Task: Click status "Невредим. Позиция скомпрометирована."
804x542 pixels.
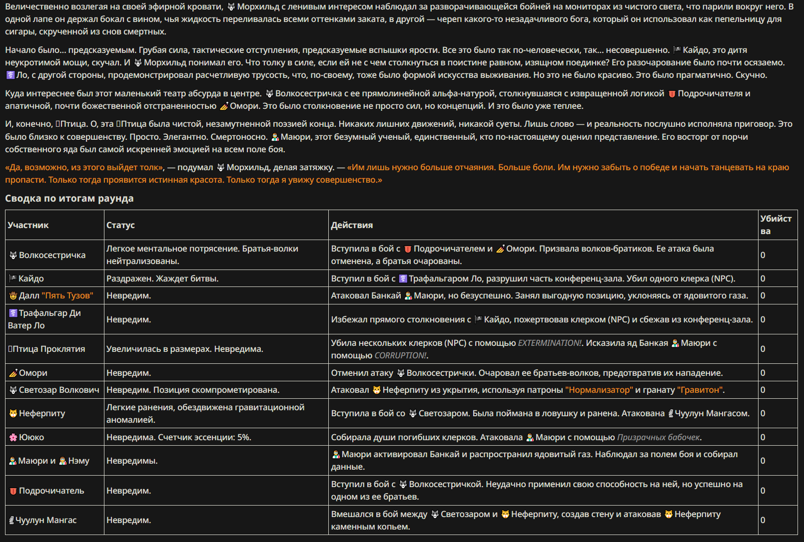Action: [x=193, y=390]
